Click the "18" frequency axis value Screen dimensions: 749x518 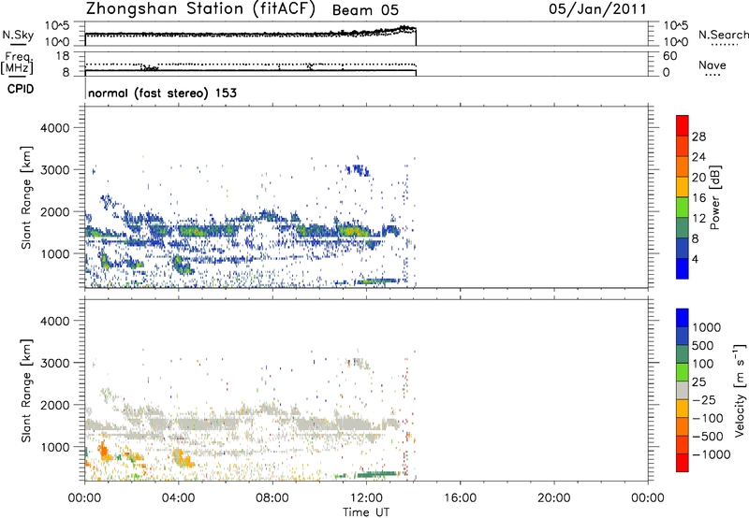(63, 56)
